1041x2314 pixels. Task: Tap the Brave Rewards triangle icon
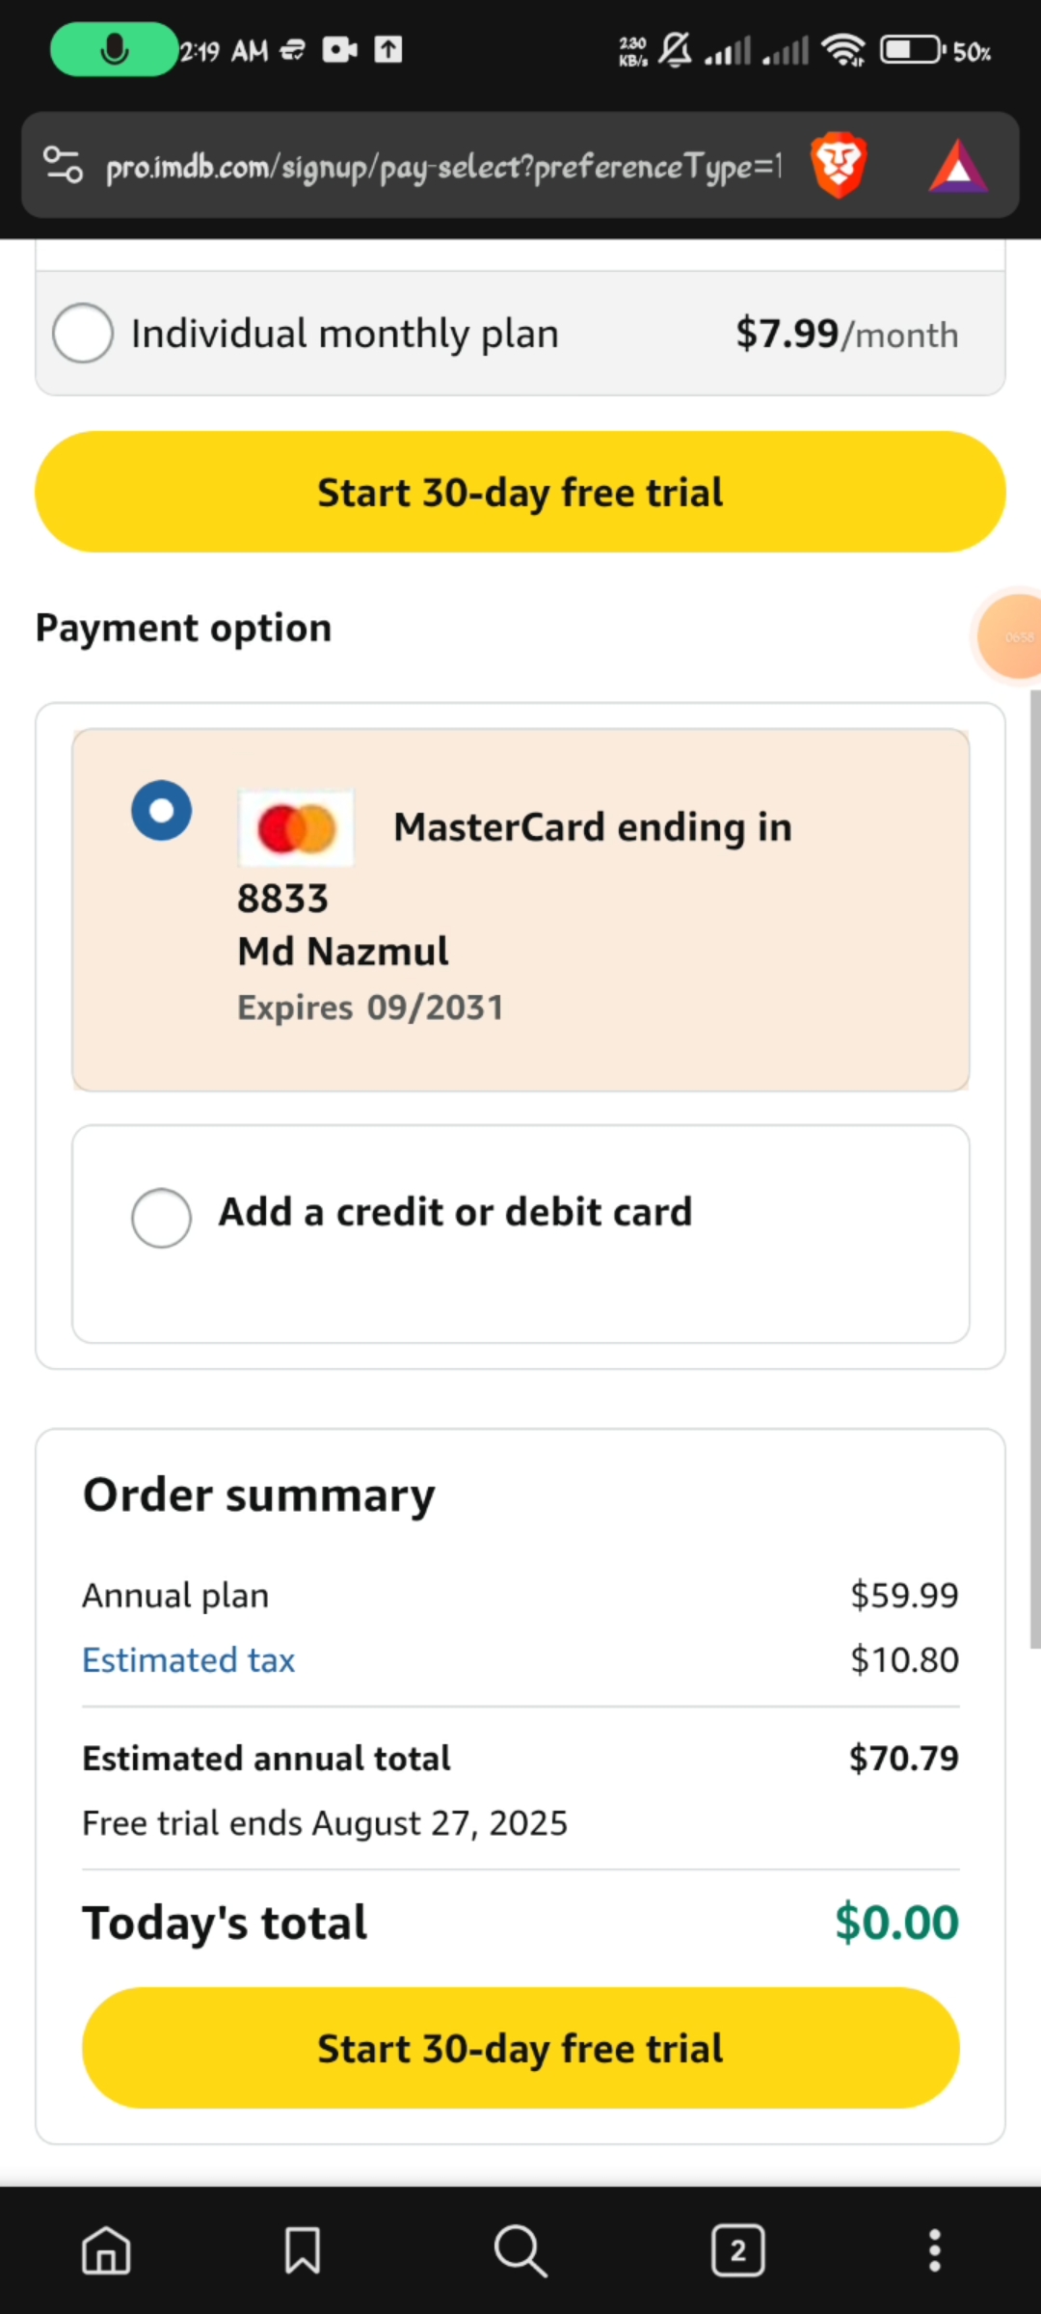pyautogui.click(x=957, y=167)
